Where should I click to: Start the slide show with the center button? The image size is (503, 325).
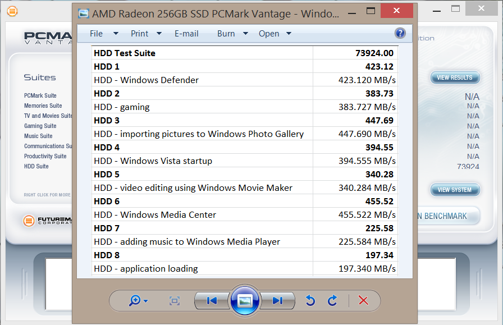245,301
